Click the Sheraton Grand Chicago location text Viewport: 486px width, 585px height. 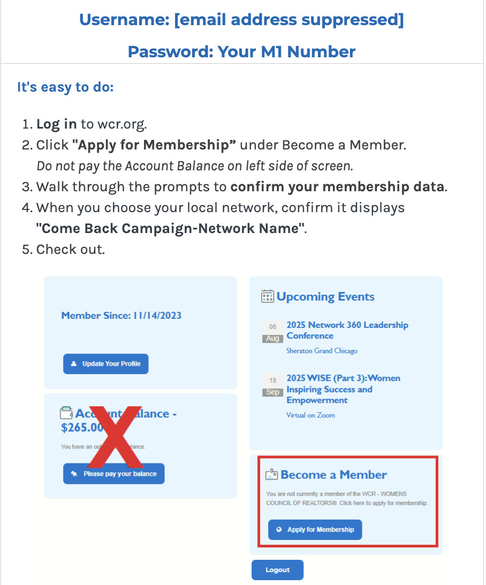(322, 351)
